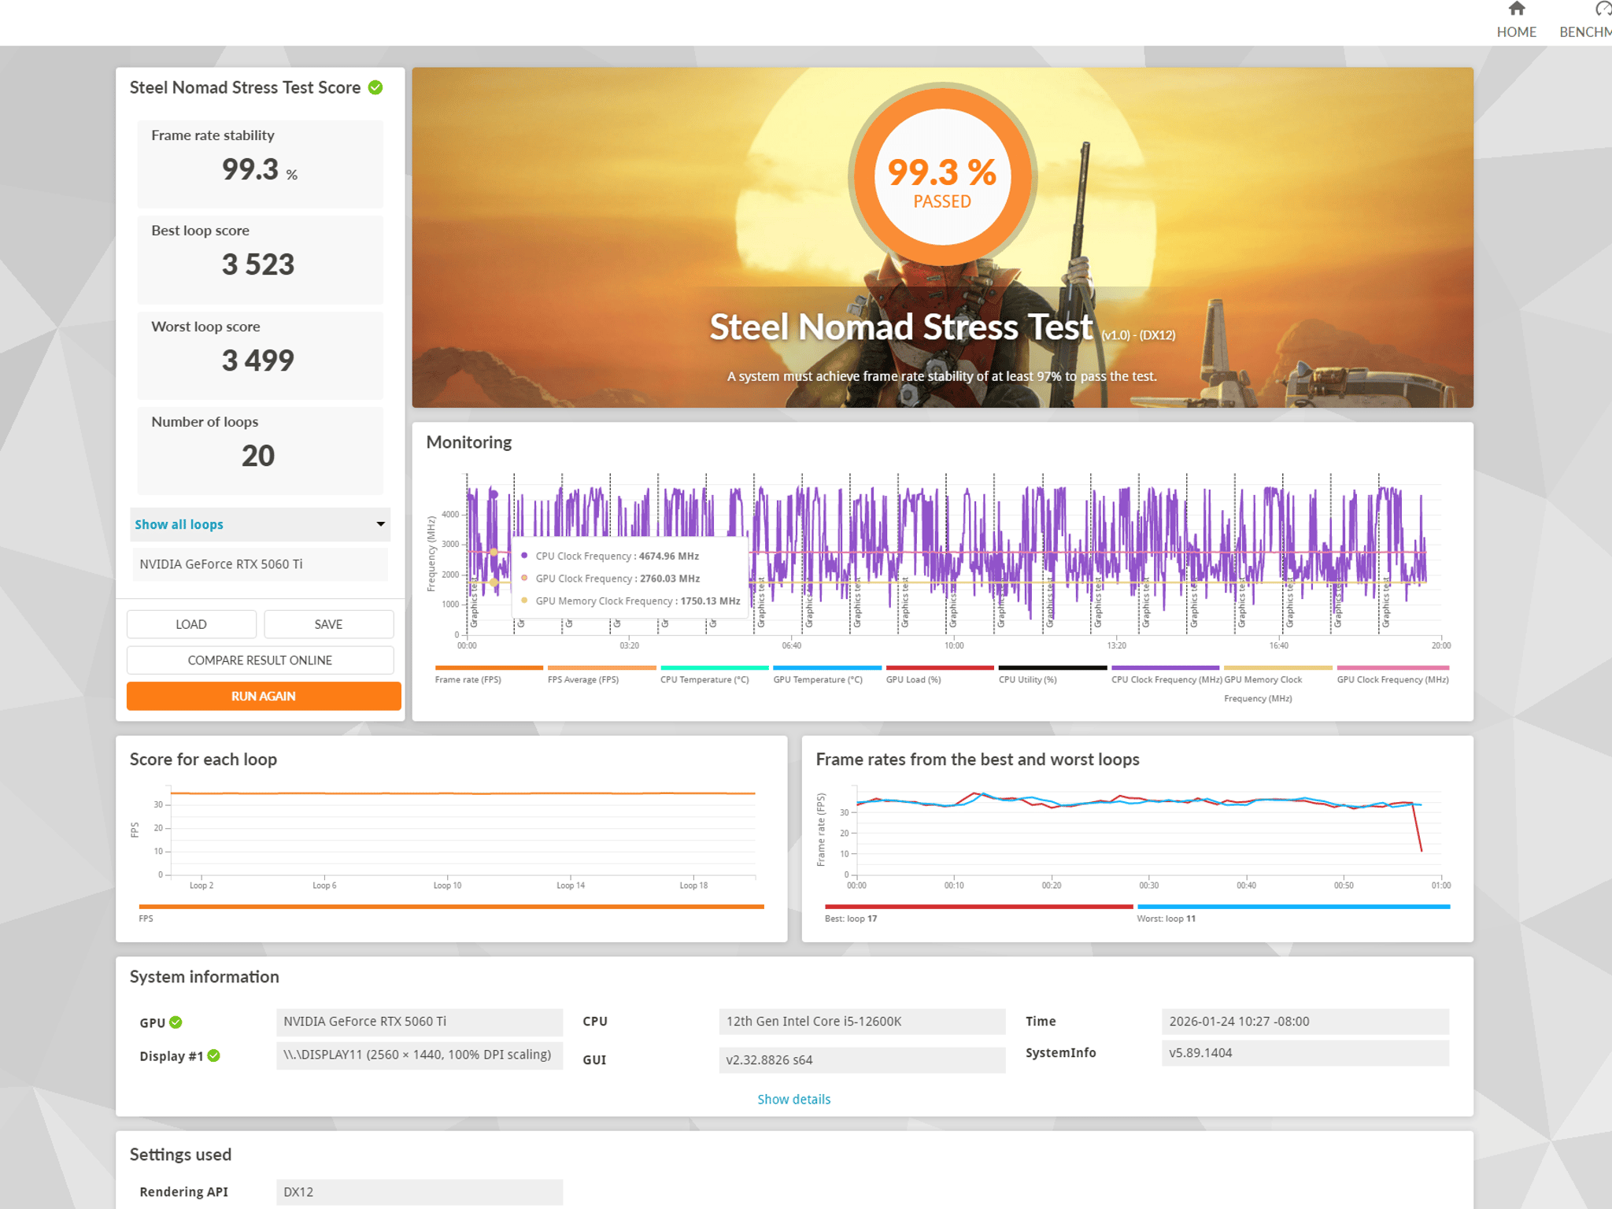Toggle the GPU Memory Clock Frequency legend entry
The image size is (1612, 1209).
pos(1278,684)
